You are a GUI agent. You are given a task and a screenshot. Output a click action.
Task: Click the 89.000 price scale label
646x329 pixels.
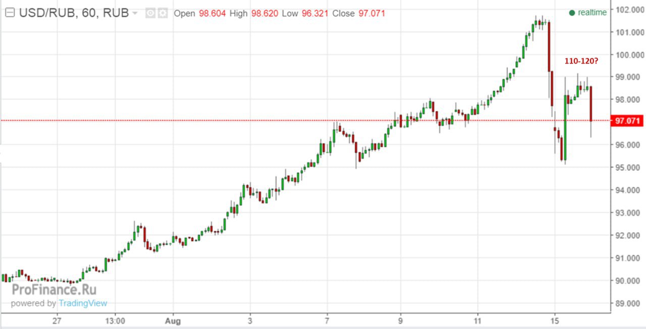[x=627, y=303]
